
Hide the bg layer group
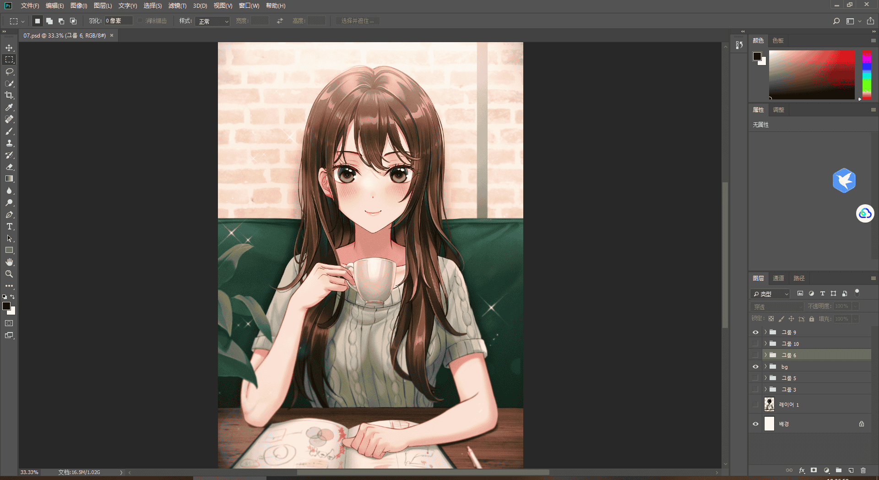tap(755, 366)
